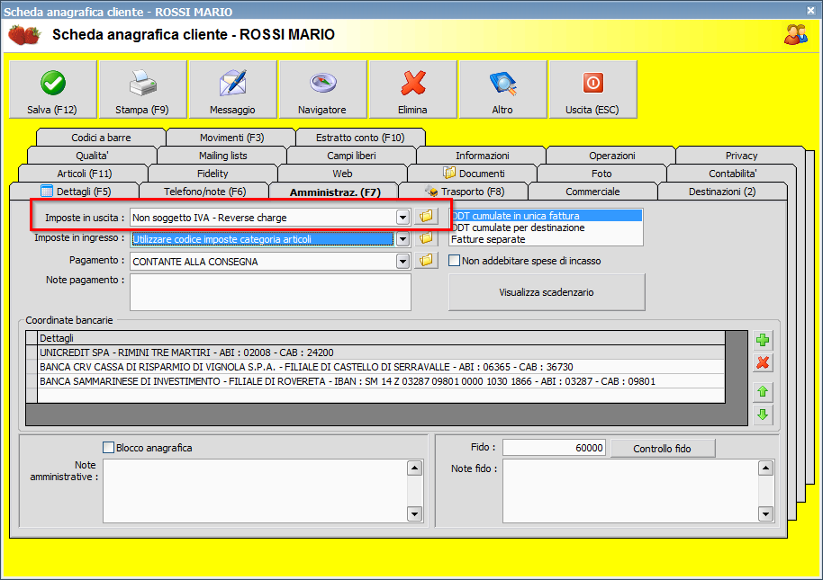The image size is (823, 580).
Task: Enable Non addebitare spese di incasso
Action: point(455,261)
